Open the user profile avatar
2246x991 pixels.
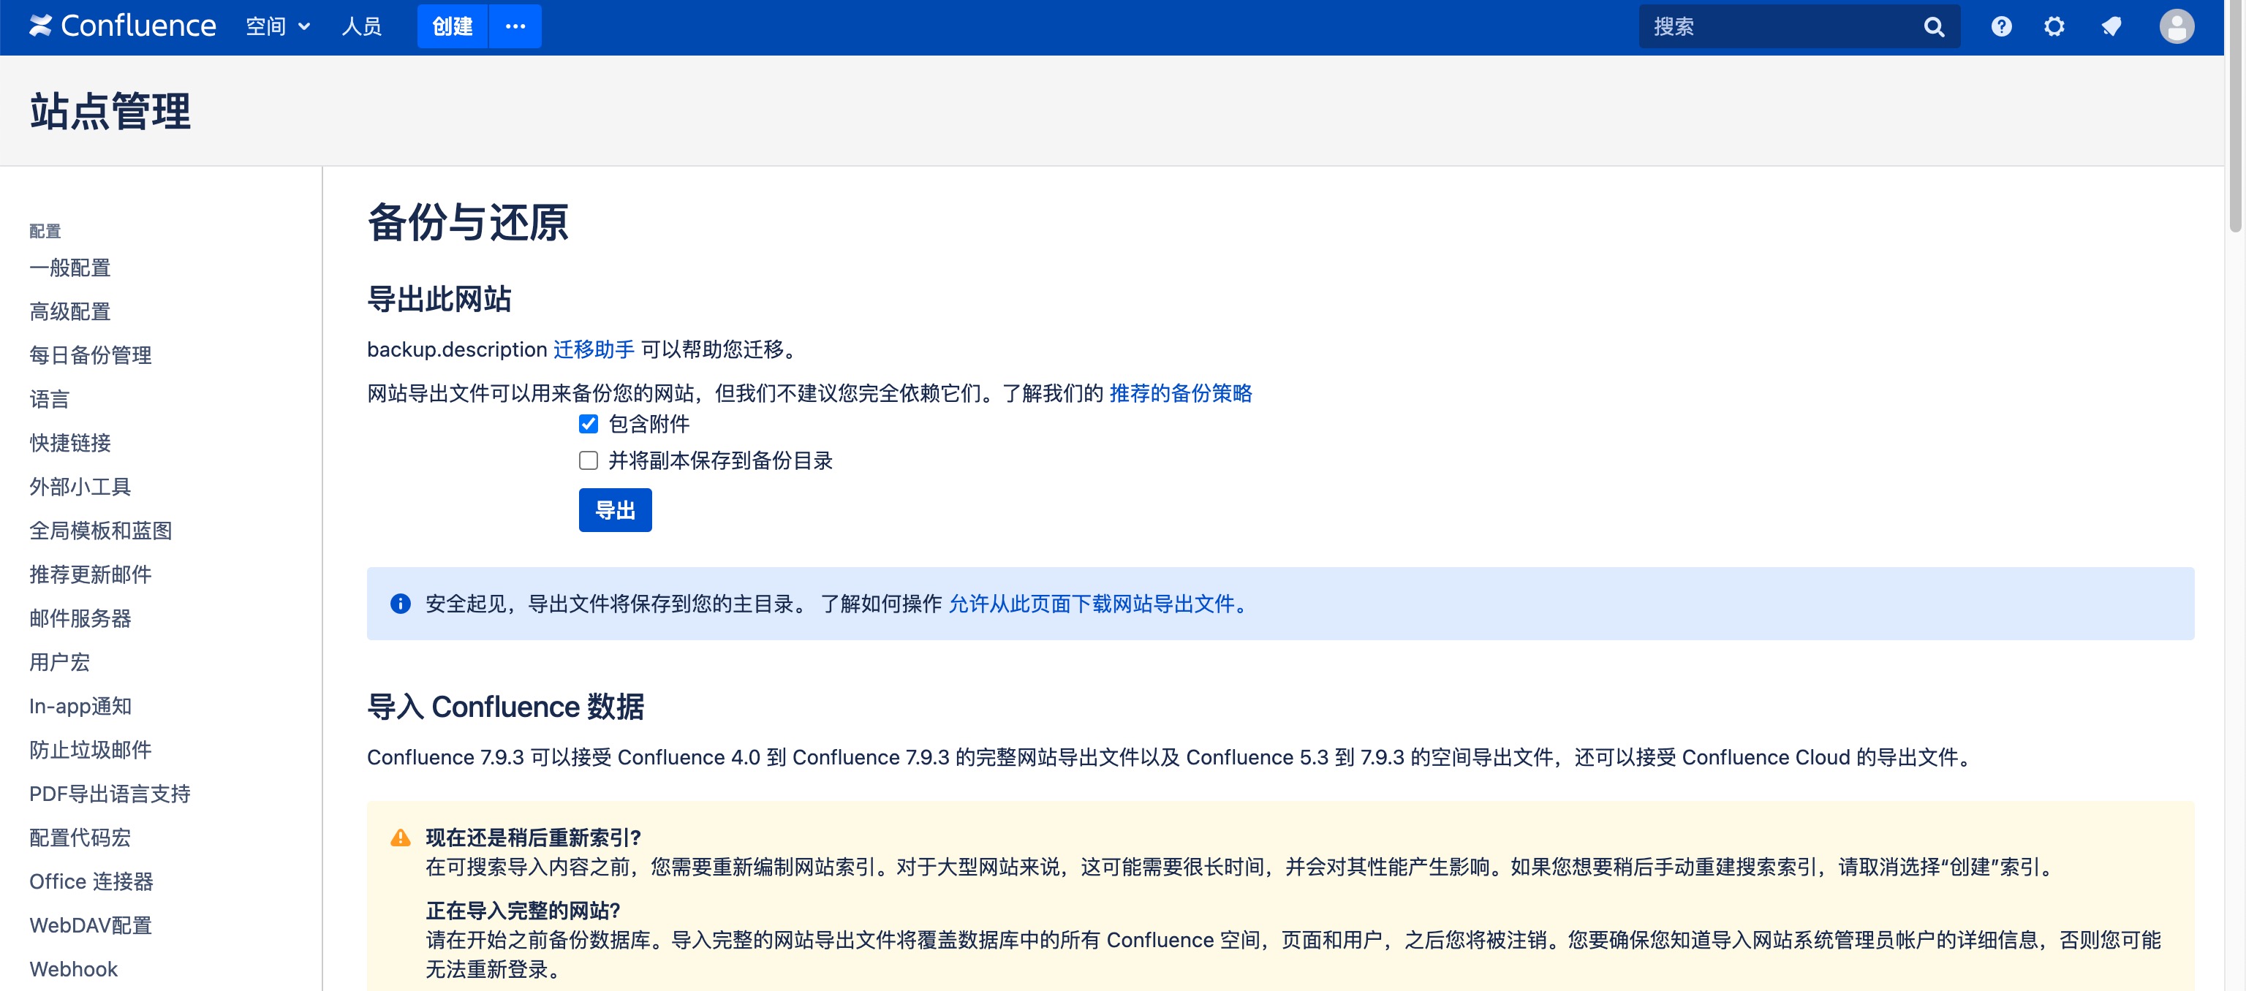coord(2177,26)
